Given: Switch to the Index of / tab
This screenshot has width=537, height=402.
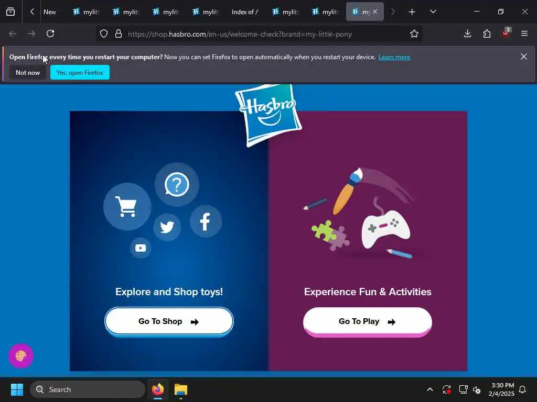Looking at the screenshot, I should (x=244, y=12).
